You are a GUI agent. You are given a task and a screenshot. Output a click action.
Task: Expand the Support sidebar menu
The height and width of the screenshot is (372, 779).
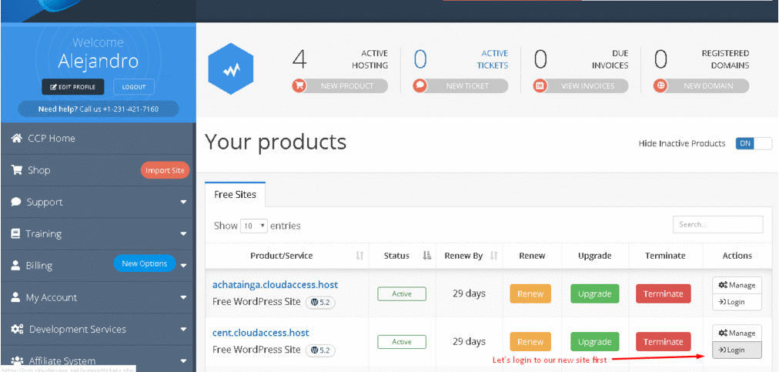[x=183, y=203]
